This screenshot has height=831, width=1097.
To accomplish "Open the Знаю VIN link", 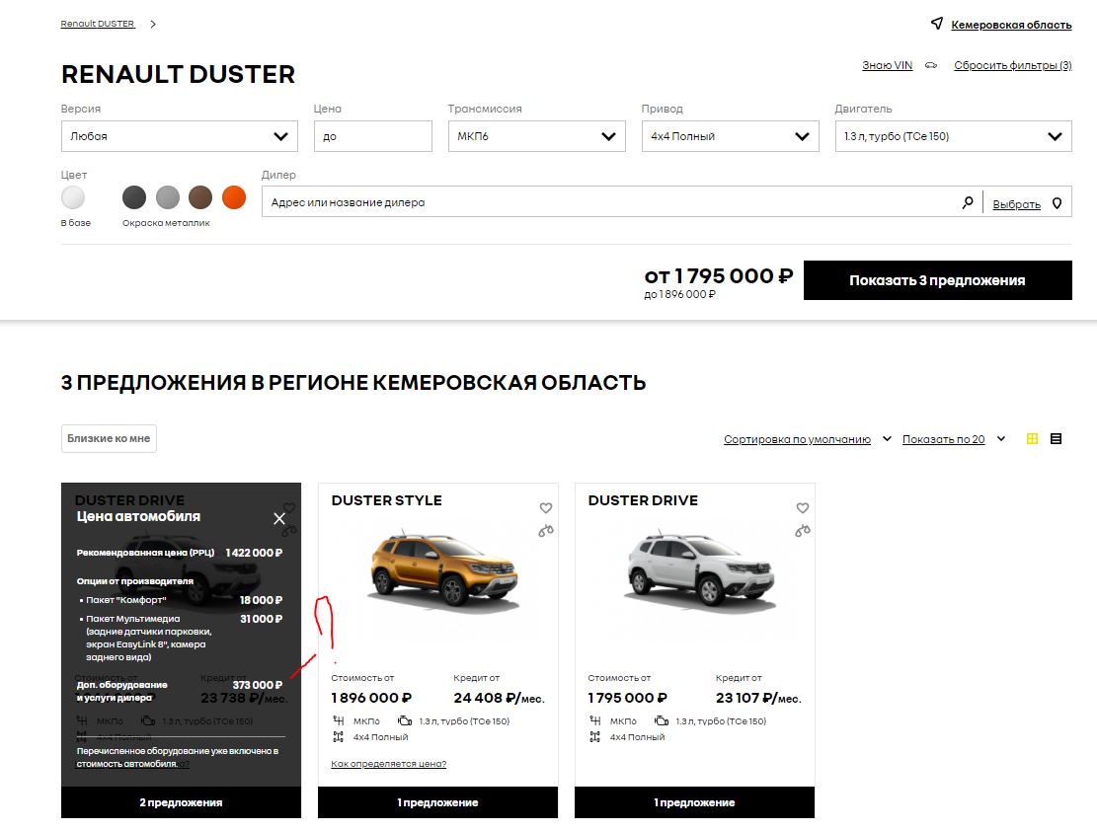I will (887, 65).
